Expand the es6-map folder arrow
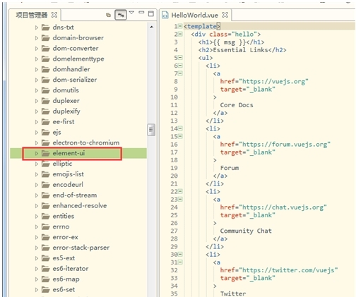 pos(37,279)
